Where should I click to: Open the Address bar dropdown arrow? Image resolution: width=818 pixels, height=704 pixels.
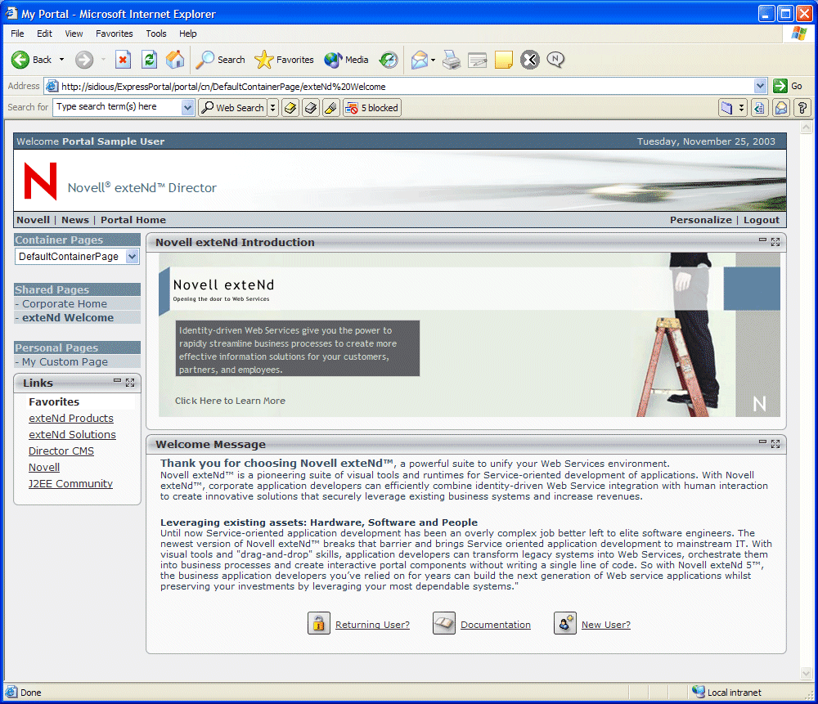pos(760,86)
